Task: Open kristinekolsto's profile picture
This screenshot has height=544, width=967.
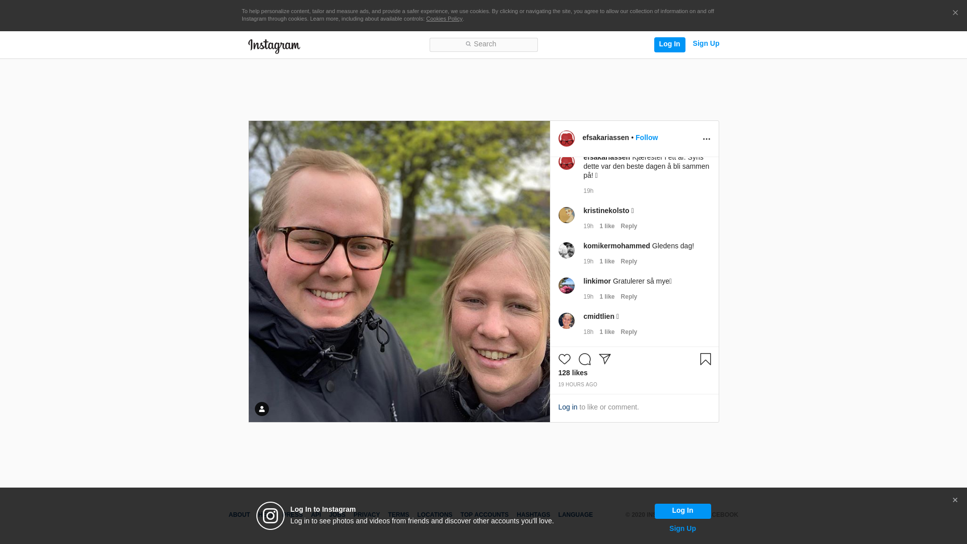Action: (567, 215)
